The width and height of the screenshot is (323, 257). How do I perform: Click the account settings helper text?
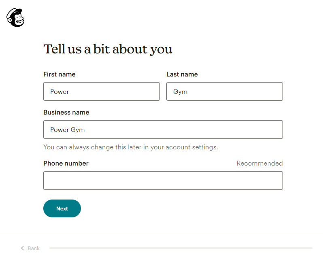[131, 147]
